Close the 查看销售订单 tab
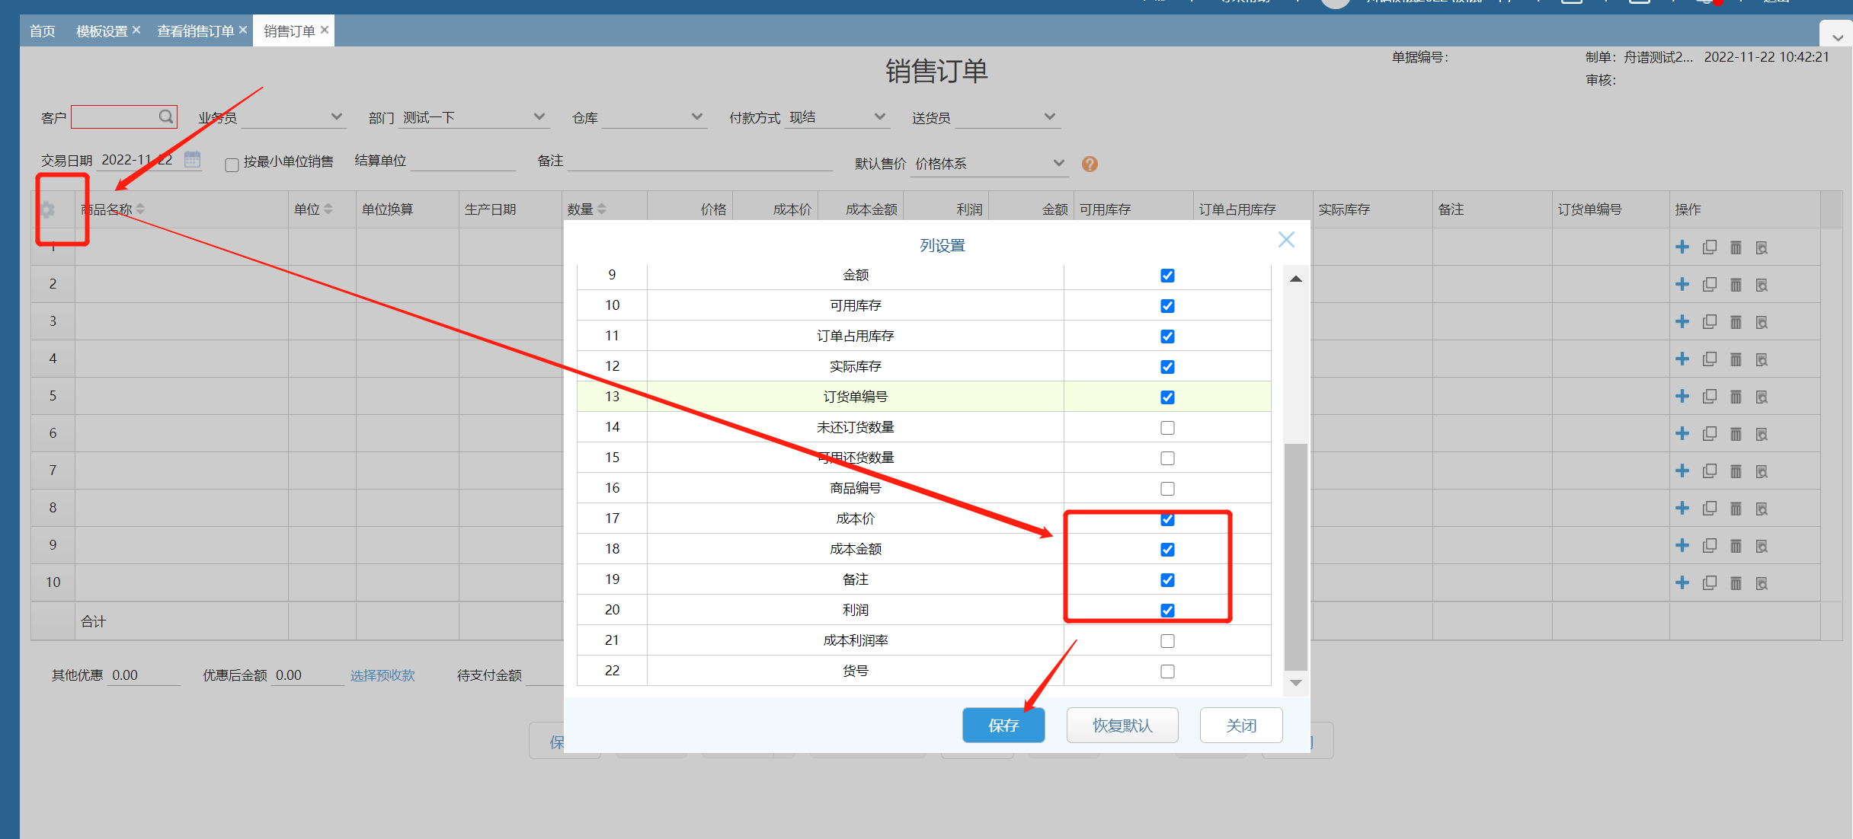The image size is (1853, 839). click(243, 30)
